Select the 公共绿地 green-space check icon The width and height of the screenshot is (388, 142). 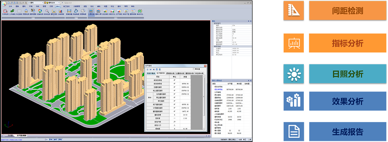12,11
